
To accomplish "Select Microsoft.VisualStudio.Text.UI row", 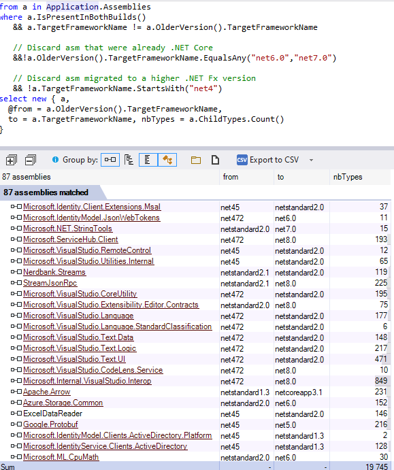I will [x=195, y=359].
